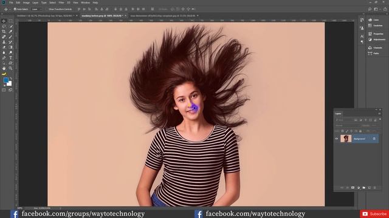The height and width of the screenshot is (218, 389).
Task: Select the Pen tool
Action: [x=4, y=58]
